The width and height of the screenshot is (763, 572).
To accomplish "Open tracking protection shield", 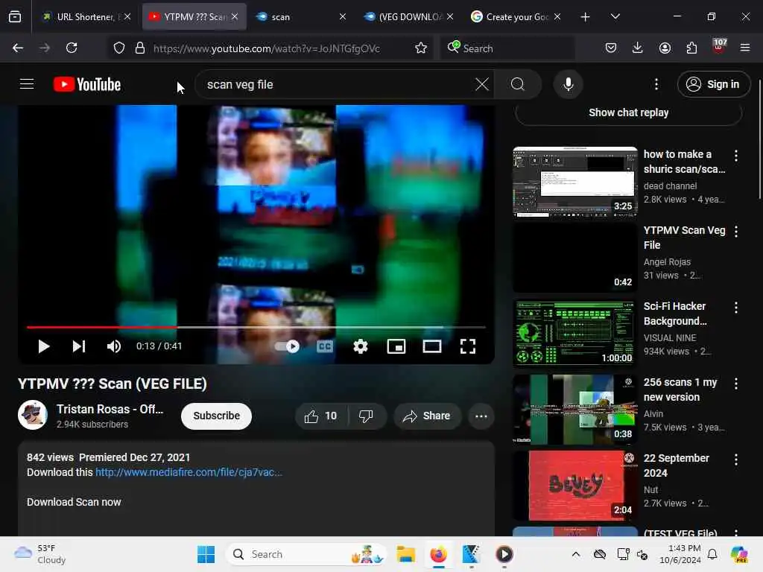I will (x=118, y=48).
